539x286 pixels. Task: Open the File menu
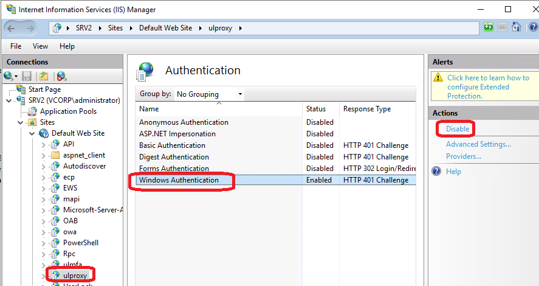tap(16, 46)
